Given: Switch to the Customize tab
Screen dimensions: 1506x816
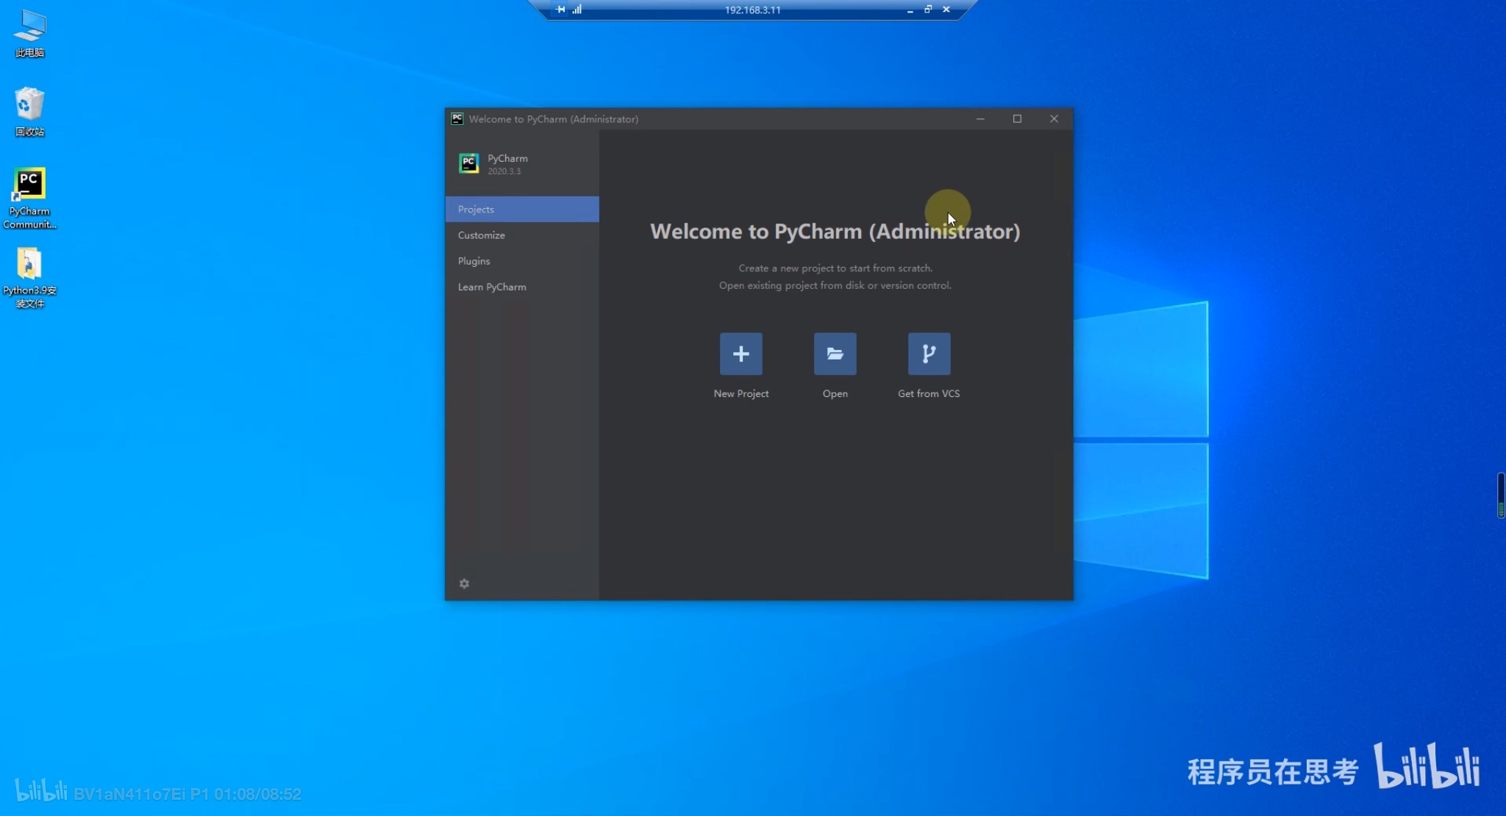Looking at the screenshot, I should coord(522,235).
